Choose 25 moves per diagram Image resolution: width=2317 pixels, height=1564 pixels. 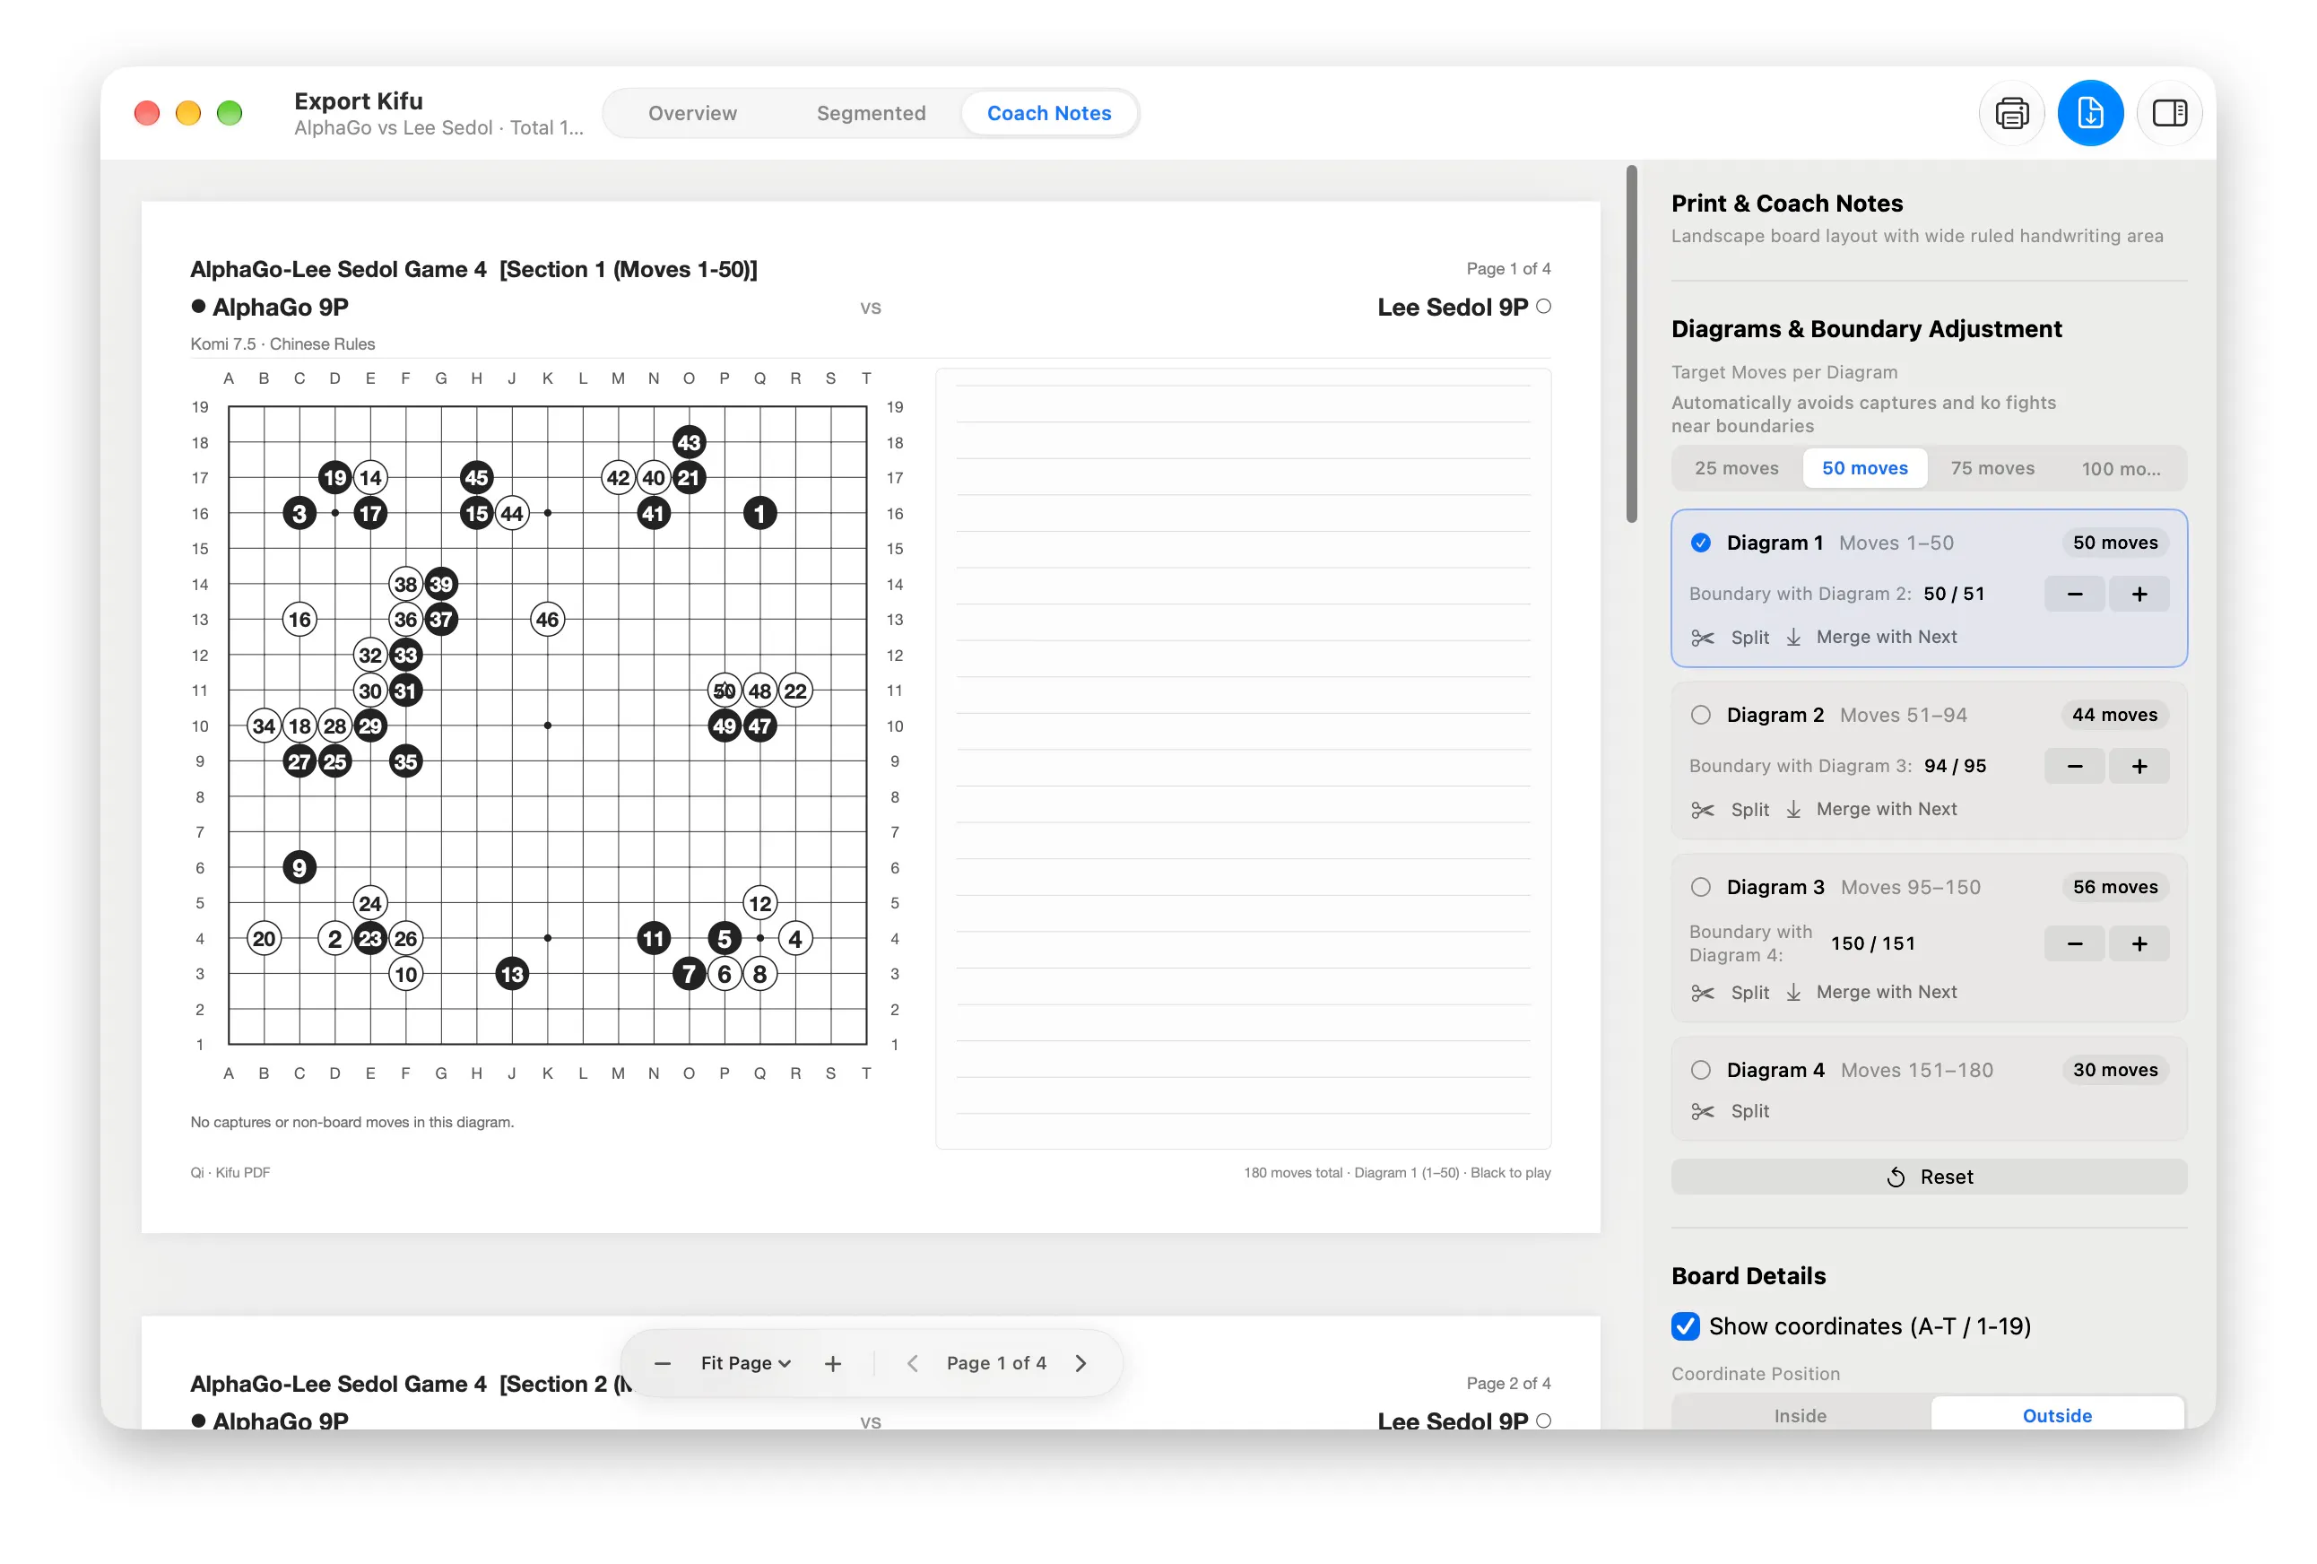point(1737,468)
